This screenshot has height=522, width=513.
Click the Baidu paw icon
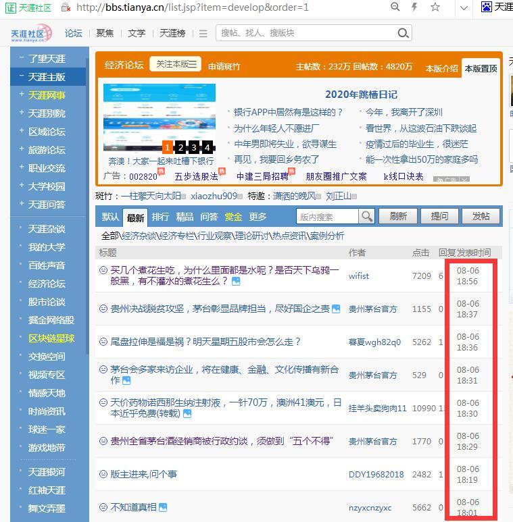click(x=487, y=7)
